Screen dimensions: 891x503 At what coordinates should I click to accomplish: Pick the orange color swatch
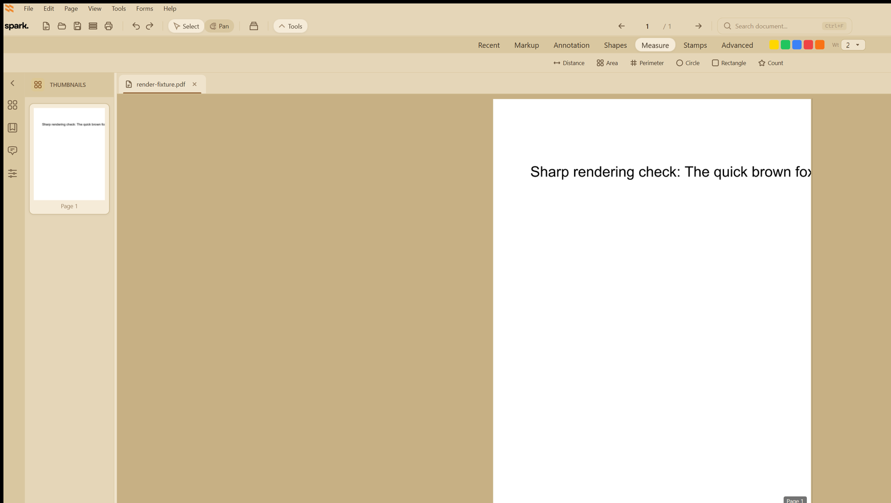pyautogui.click(x=820, y=45)
